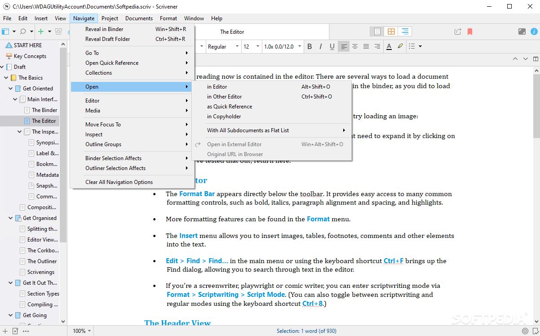Viewport: 540px width, 336px height.
Task: Toggle the split editor icon
Action: point(536,59)
